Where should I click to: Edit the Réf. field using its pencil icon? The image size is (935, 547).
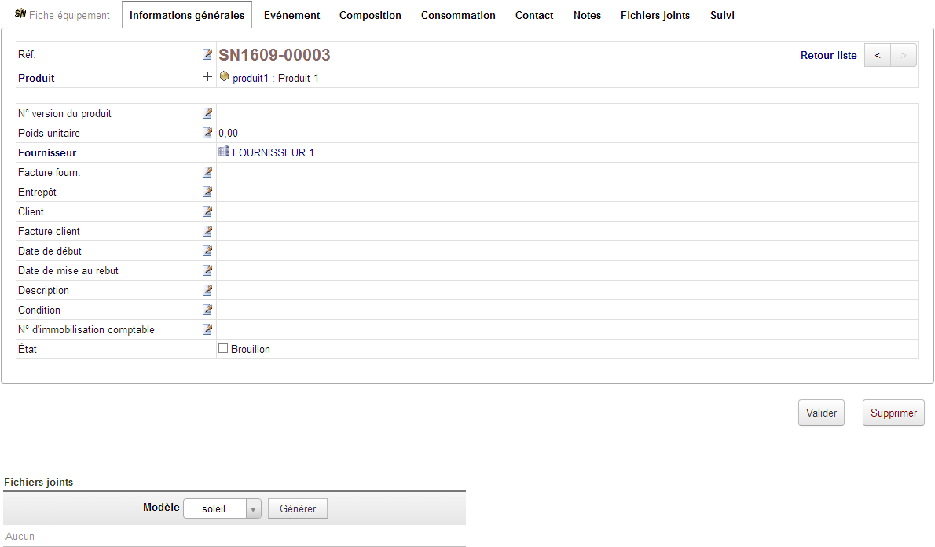(207, 53)
